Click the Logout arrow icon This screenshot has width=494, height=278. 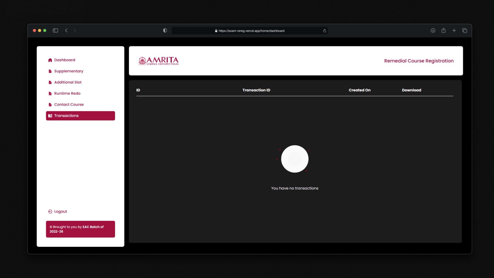tap(50, 212)
